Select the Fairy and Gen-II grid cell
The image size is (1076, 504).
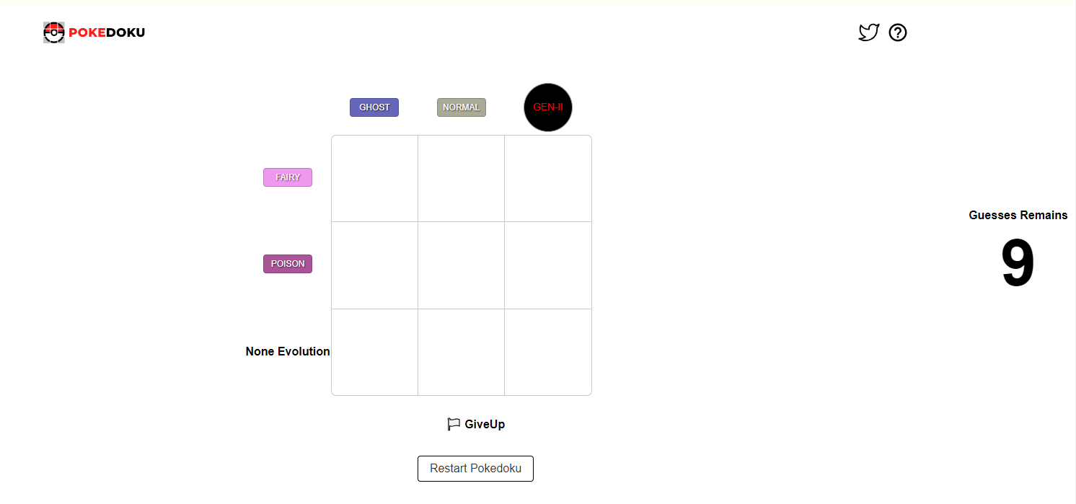point(548,179)
